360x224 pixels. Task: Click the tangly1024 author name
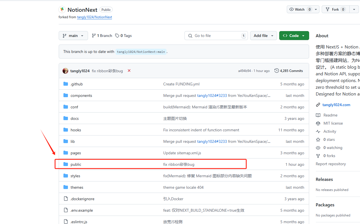tap(80, 71)
